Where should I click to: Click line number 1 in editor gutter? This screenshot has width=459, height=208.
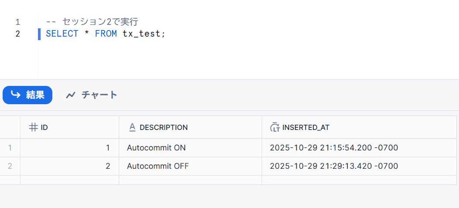click(17, 22)
